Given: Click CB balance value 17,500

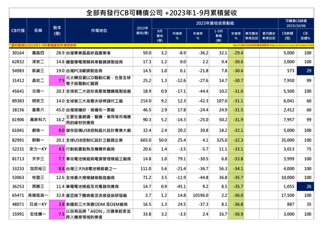Looking at the screenshot, I should point(288,195).
